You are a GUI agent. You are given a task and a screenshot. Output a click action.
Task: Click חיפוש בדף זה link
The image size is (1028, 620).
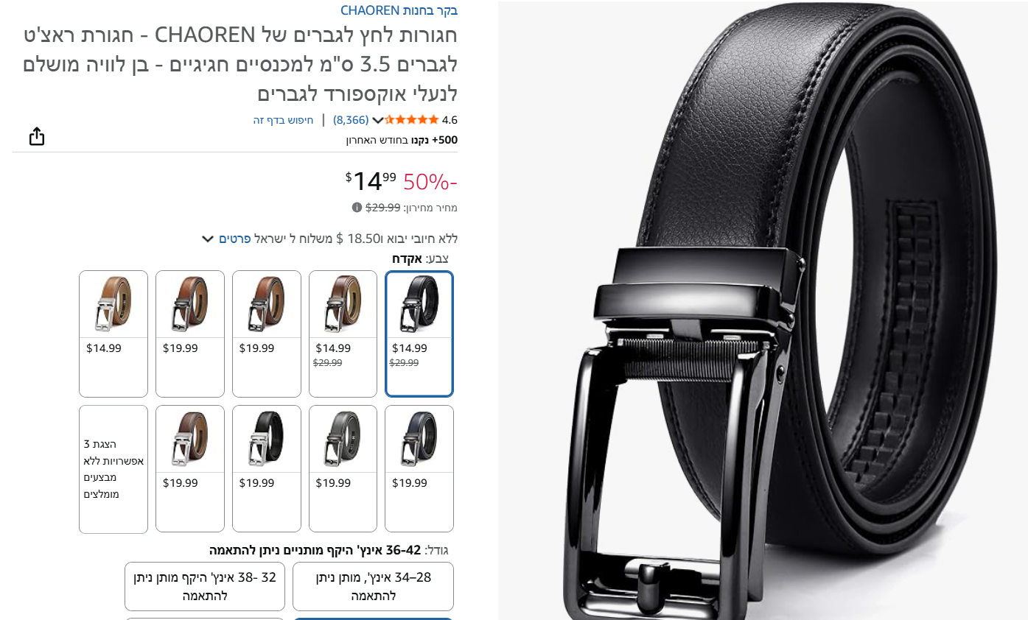pyautogui.click(x=284, y=120)
